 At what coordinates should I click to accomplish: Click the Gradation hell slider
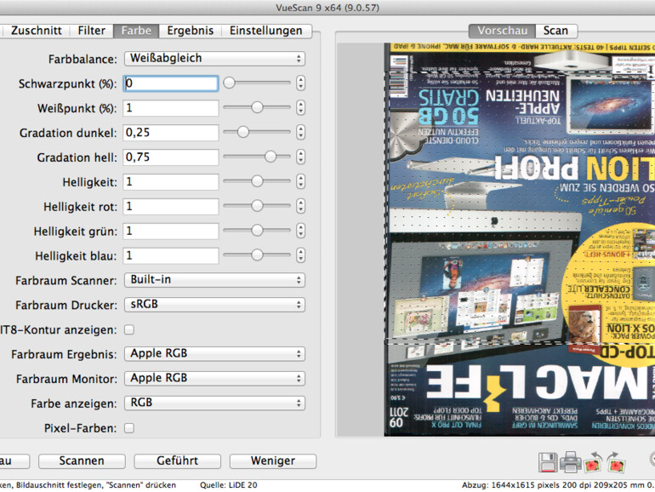click(x=257, y=157)
